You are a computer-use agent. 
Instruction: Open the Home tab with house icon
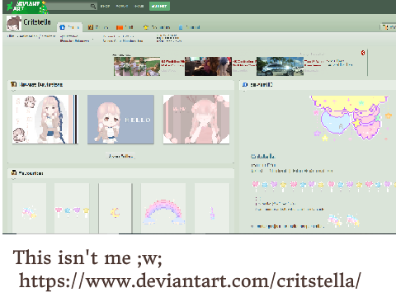70,27
